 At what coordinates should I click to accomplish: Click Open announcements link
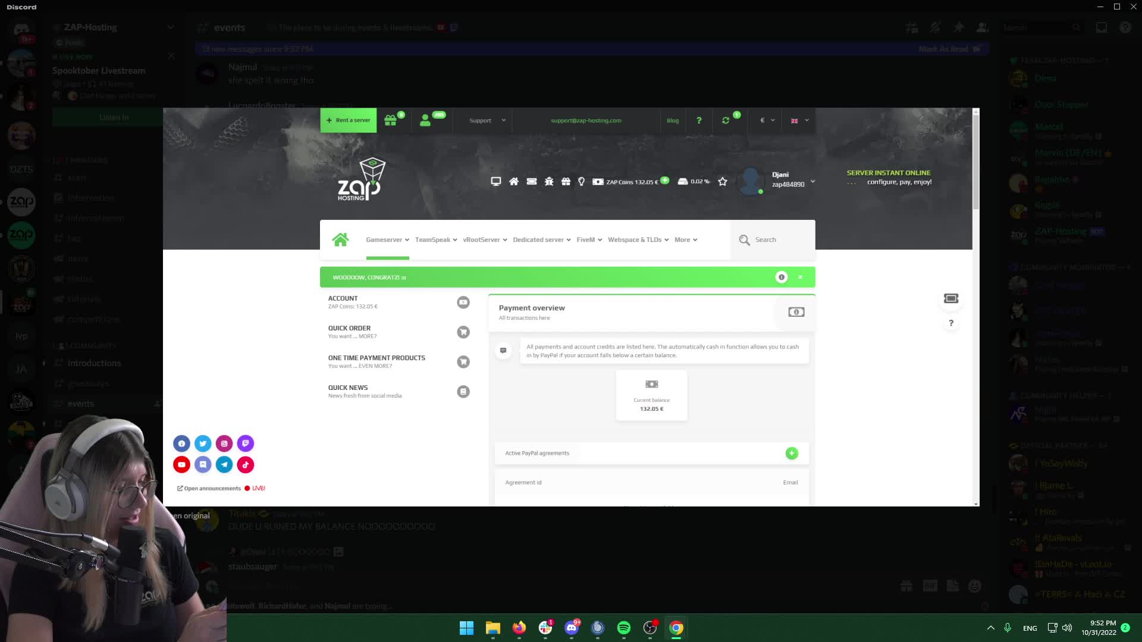[209, 489]
